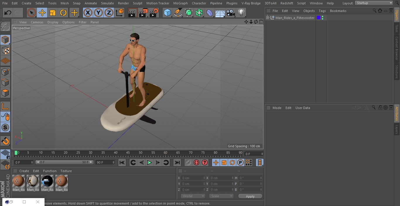Open the Array modeling objects icon
Viewport: 400px width, 206px height.
point(199,13)
